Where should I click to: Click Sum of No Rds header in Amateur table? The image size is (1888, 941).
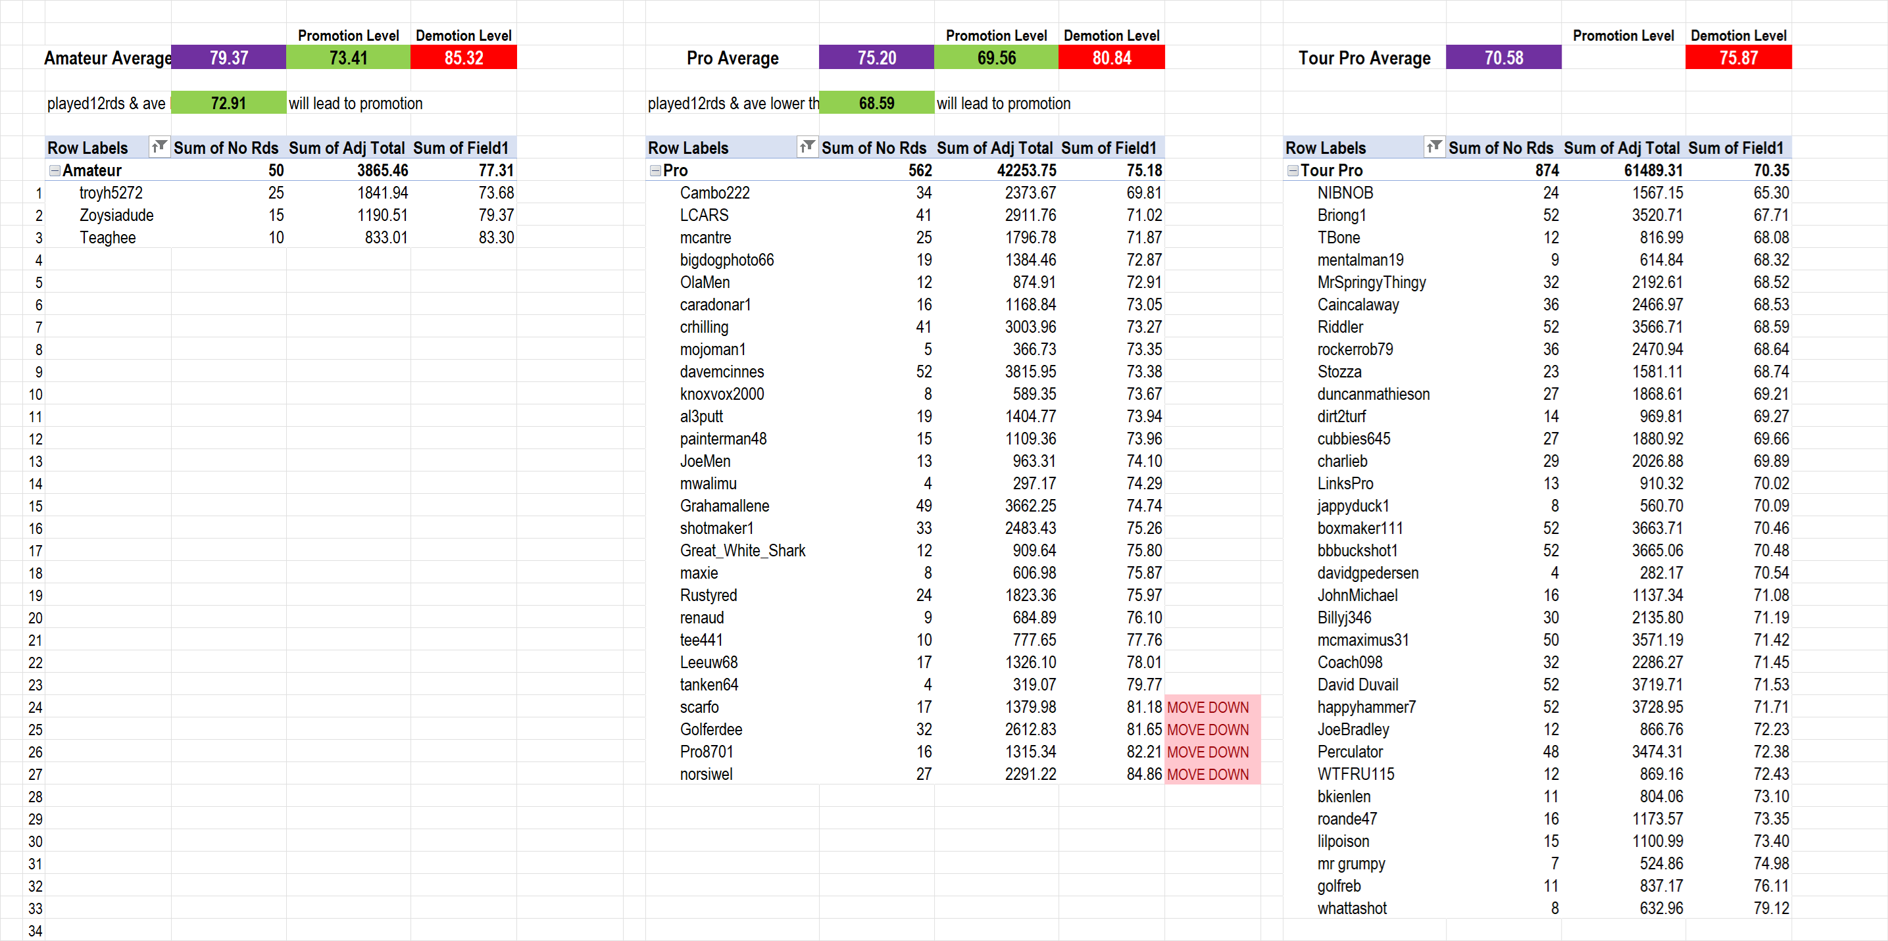226,148
